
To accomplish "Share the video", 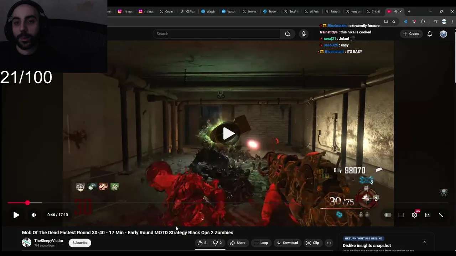I will (x=238, y=243).
